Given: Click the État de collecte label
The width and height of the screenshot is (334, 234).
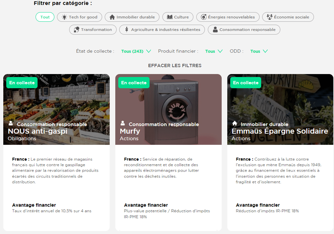Looking at the screenshot, I should pos(95,51).
